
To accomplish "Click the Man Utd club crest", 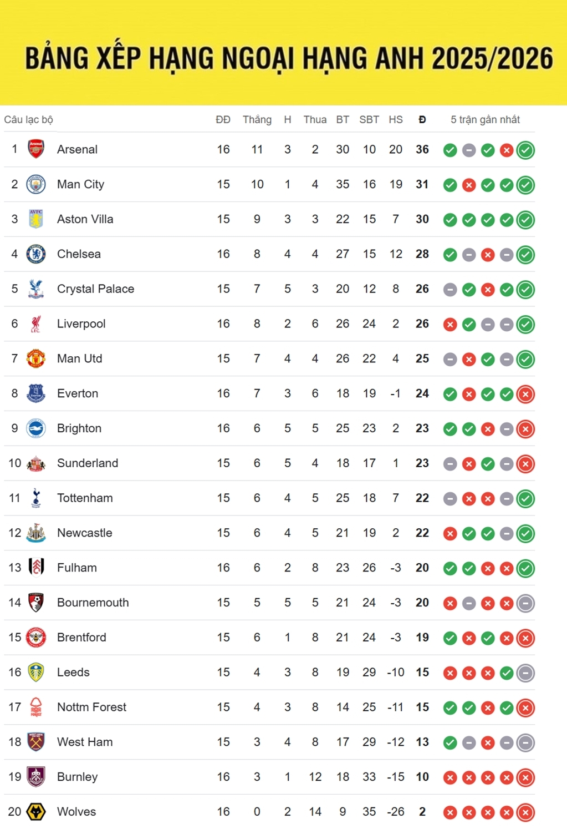I will pyautogui.click(x=36, y=358).
